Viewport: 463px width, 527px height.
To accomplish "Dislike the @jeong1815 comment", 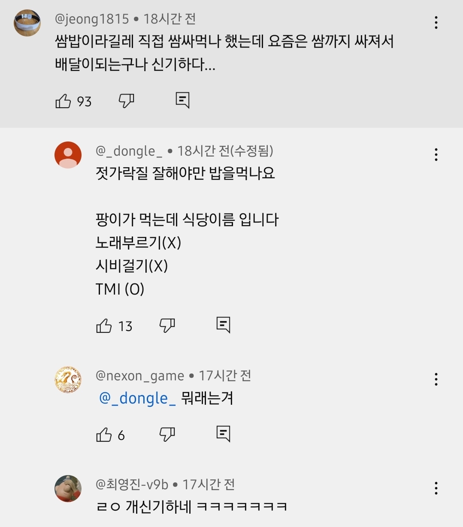I will [x=126, y=101].
